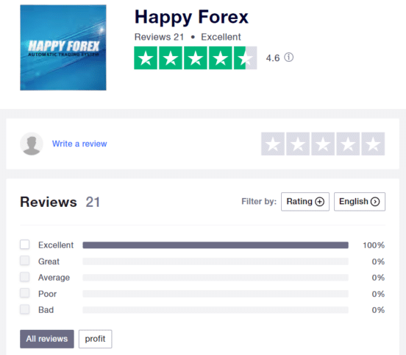Click the green TrustScore star rating

[196, 58]
